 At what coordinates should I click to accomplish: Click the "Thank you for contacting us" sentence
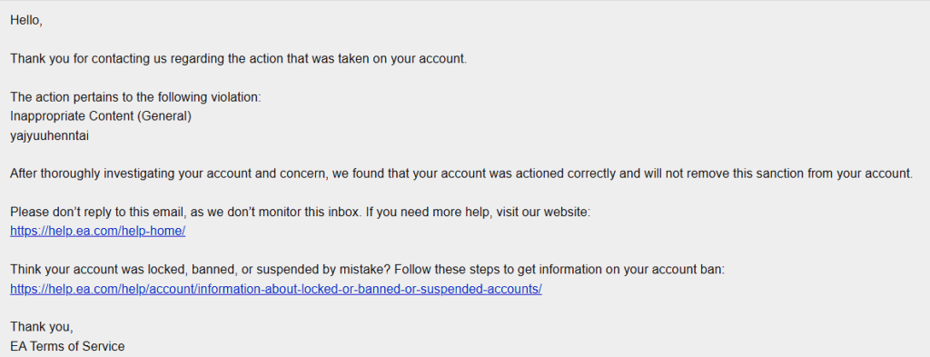(x=239, y=59)
